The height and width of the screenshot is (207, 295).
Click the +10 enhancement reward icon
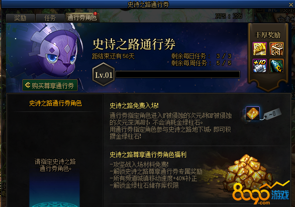[x=260, y=66]
